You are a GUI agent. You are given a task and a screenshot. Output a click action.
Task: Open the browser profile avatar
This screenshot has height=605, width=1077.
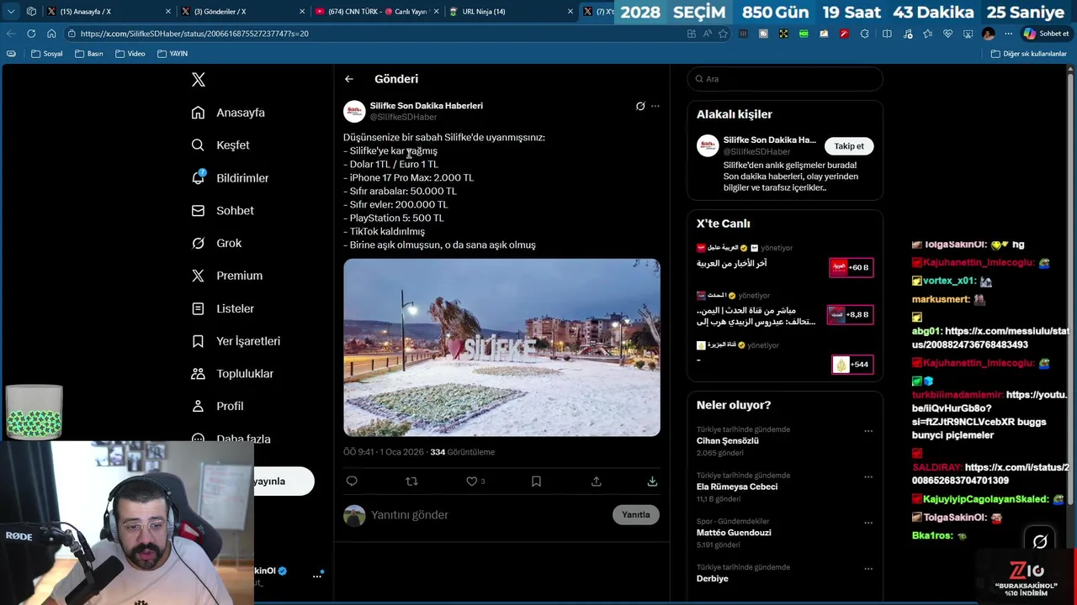(x=988, y=34)
